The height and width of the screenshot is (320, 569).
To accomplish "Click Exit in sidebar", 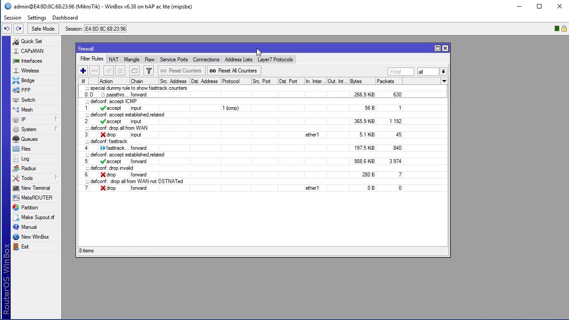I will point(36,247).
